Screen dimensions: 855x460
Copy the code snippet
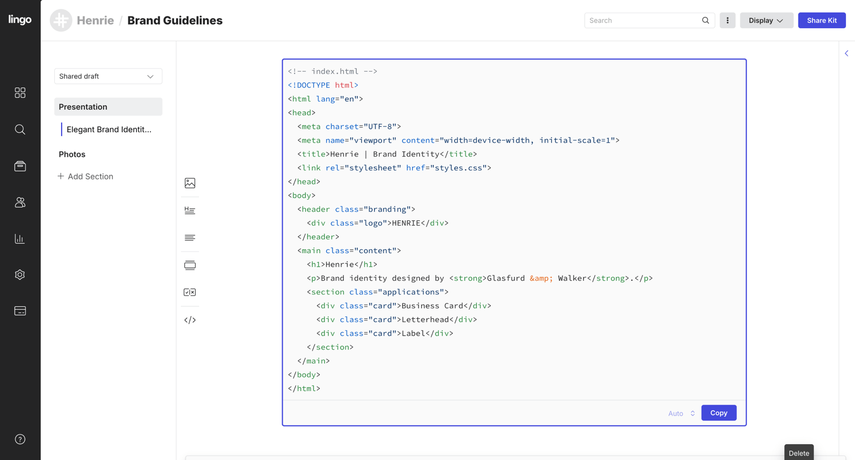tap(719, 413)
